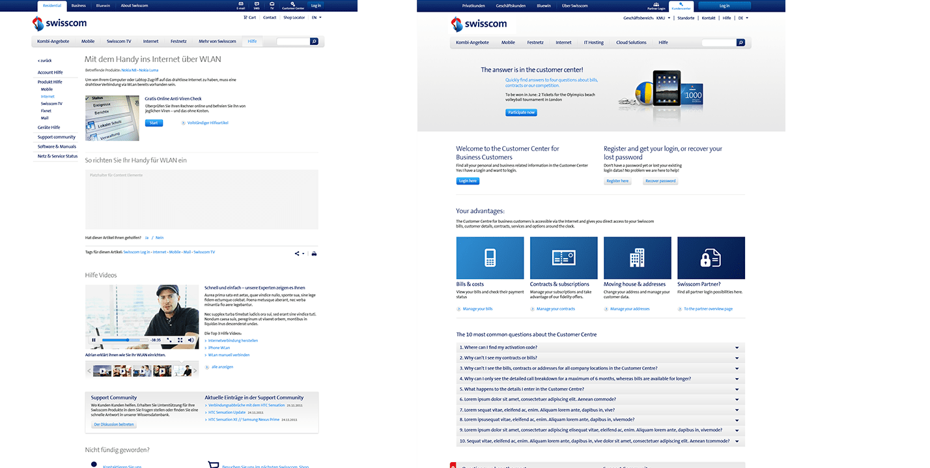Switch to the Business tab
Viewport: 930px width, 468px height.
pyautogui.click(x=78, y=5)
